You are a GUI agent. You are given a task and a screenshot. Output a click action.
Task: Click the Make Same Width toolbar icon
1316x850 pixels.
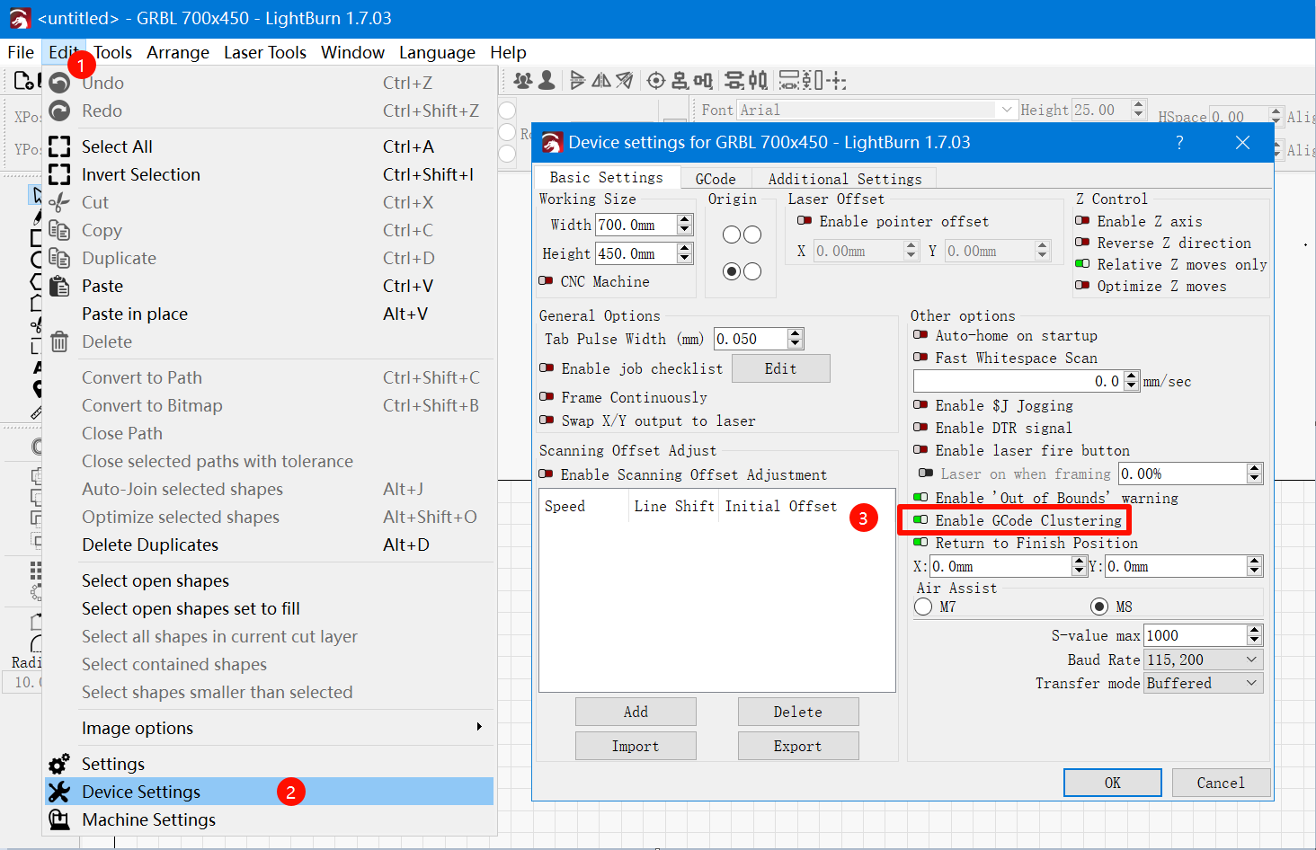click(789, 81)
